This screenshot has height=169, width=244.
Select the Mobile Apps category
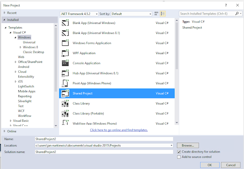pyautogui.click(x=27, y=91)
